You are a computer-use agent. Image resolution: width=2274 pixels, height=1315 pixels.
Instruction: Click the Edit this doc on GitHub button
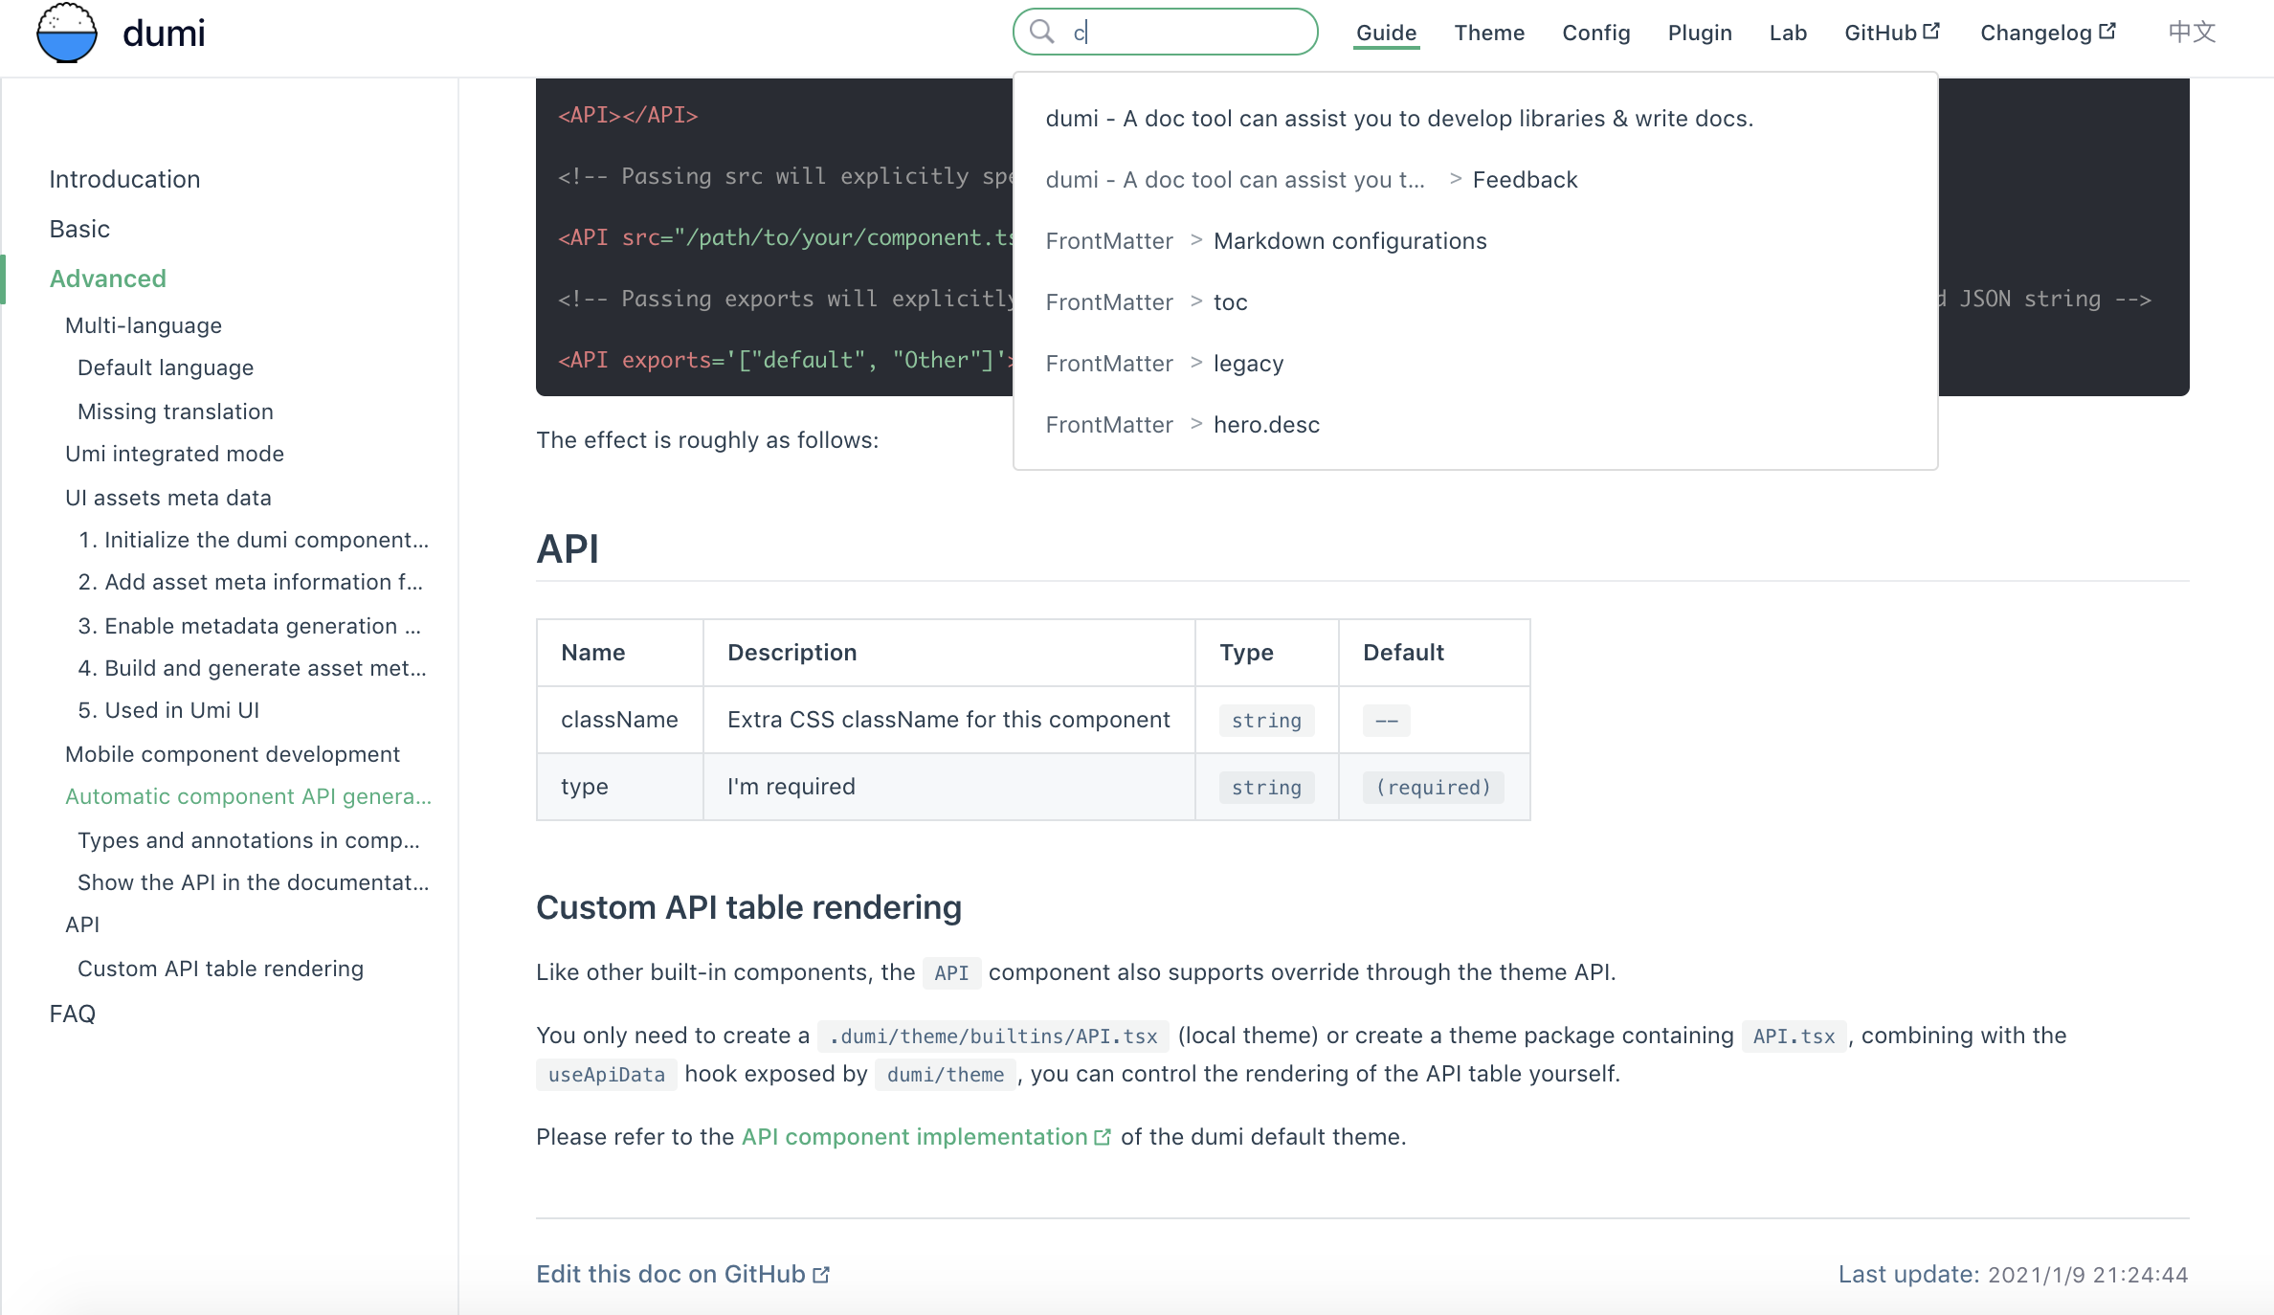click(x=680, y=1274)
